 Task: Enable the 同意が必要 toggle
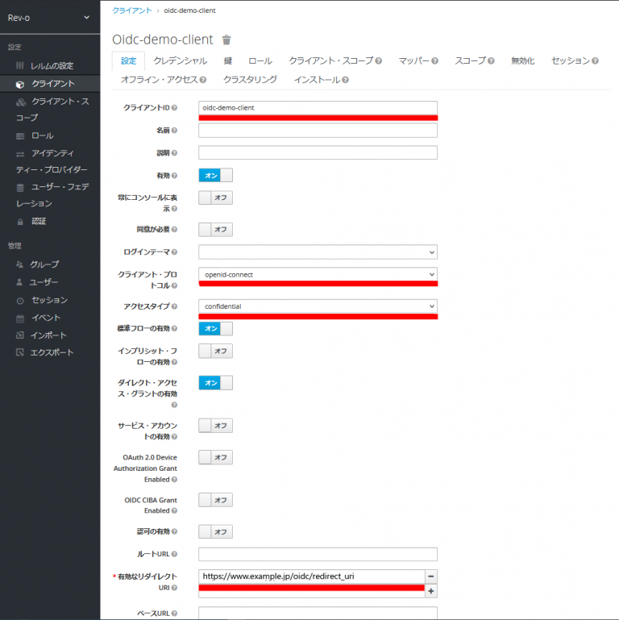[x=215, y=230]
